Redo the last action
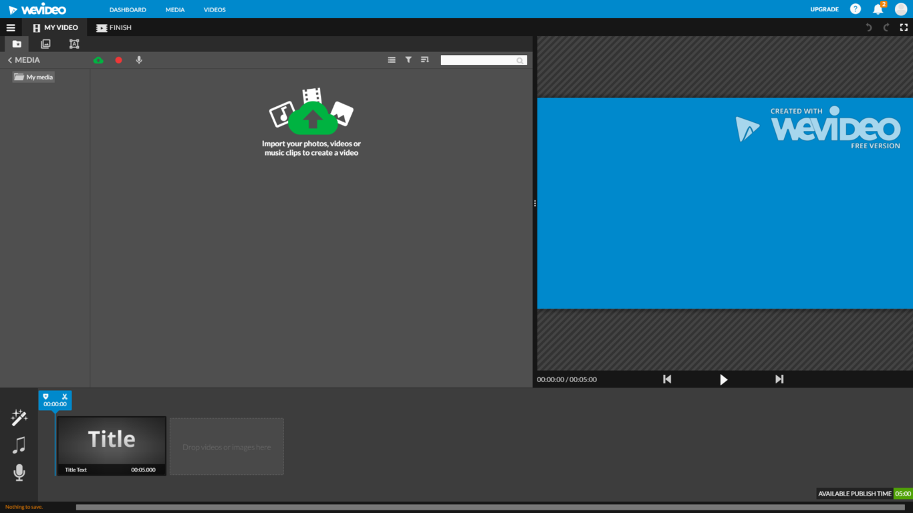 (x=886, y=27)
